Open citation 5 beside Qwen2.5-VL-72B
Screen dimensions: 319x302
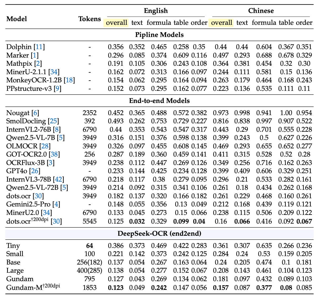tap(64, 188)
